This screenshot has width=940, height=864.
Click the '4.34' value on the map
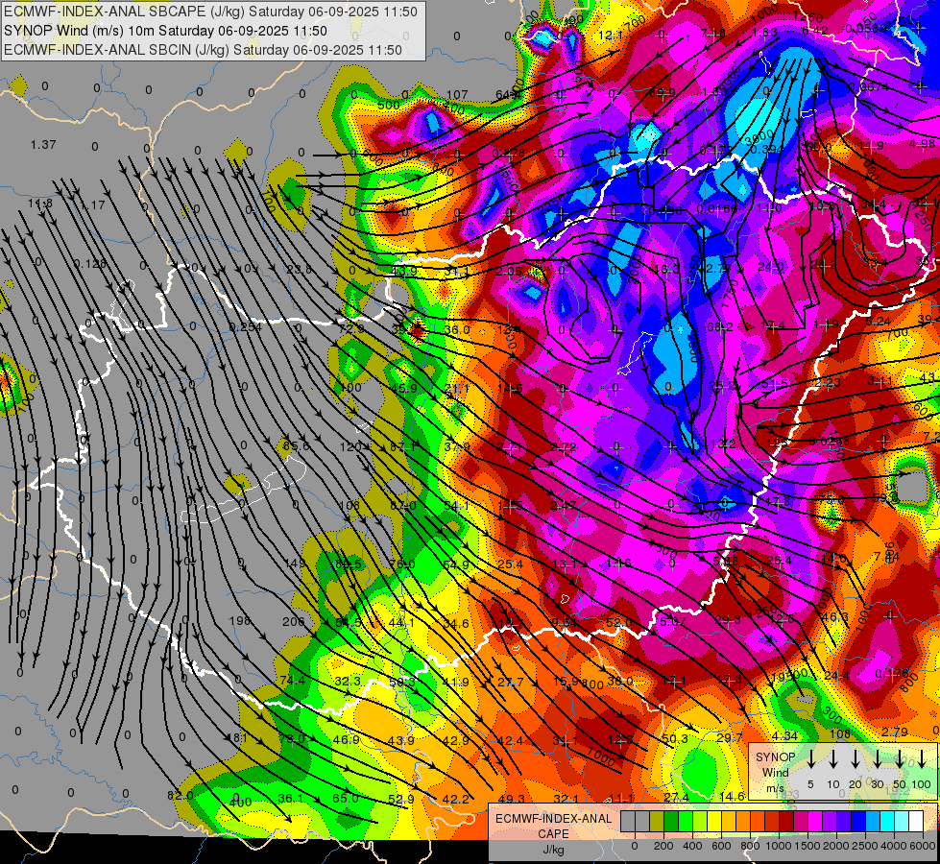point(784,735)
